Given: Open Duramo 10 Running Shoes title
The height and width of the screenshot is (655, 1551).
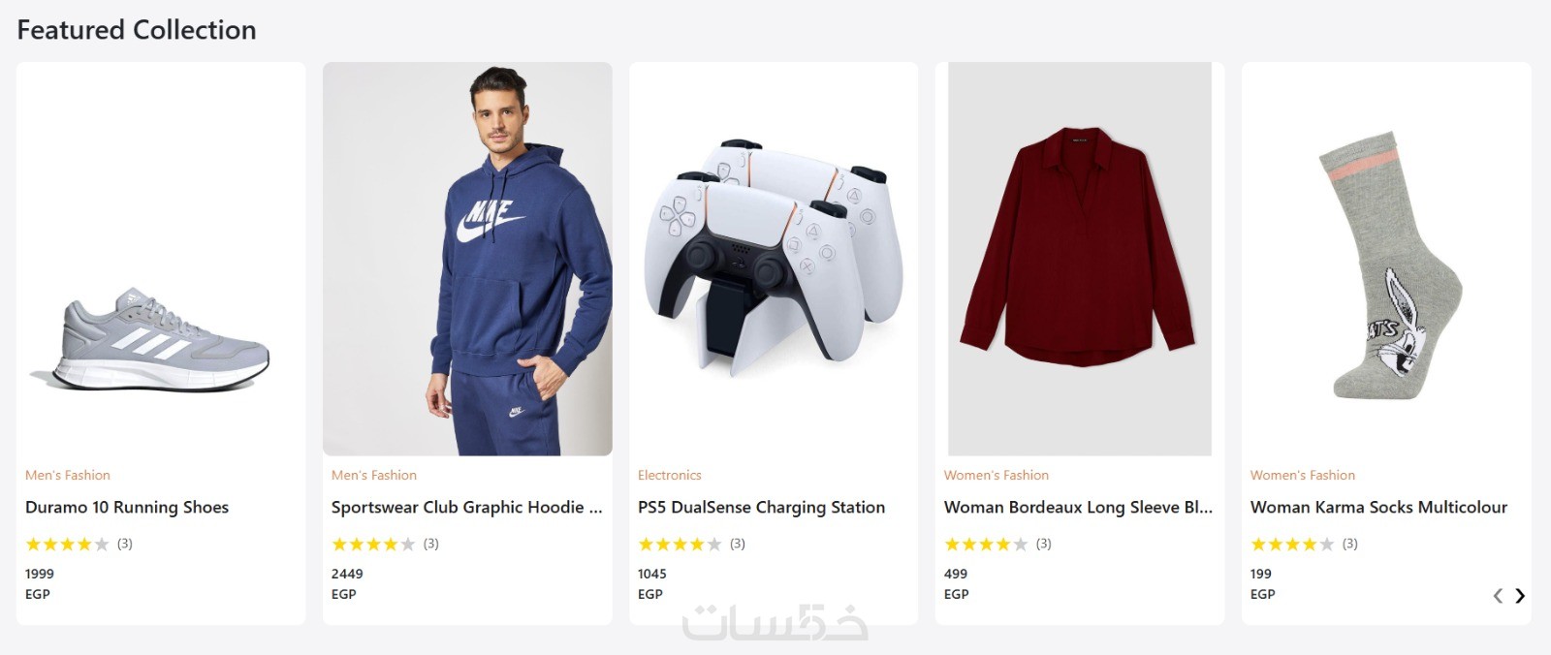Looking at the screenshot, I should click(127, 508).
